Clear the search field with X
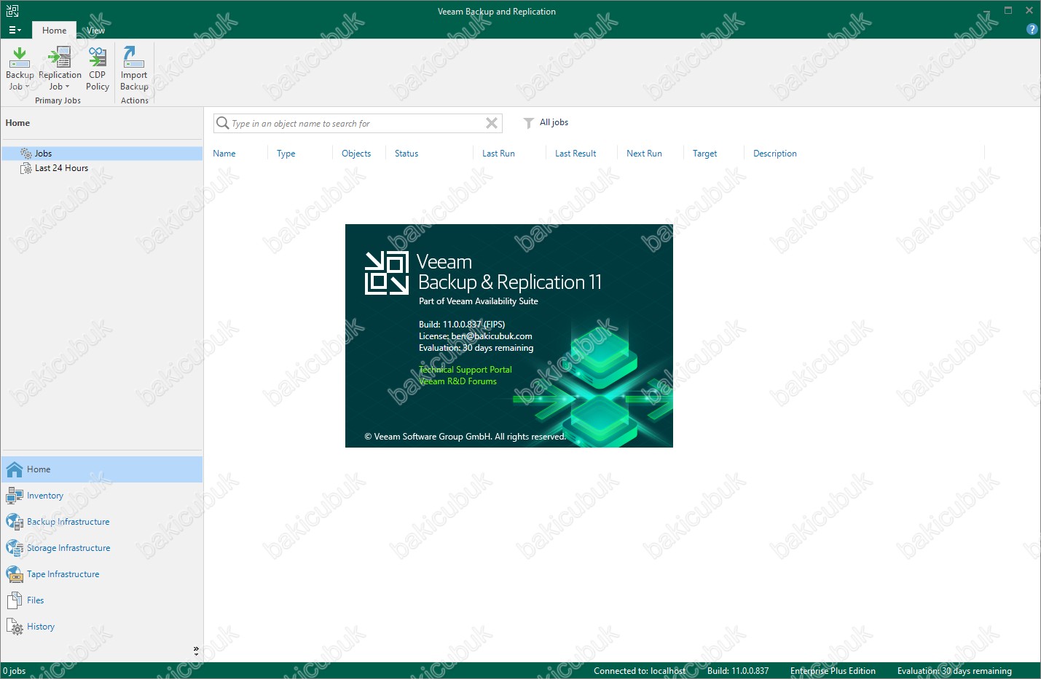Viewport: 1041px width, 679px height. [x=492, y=123]
